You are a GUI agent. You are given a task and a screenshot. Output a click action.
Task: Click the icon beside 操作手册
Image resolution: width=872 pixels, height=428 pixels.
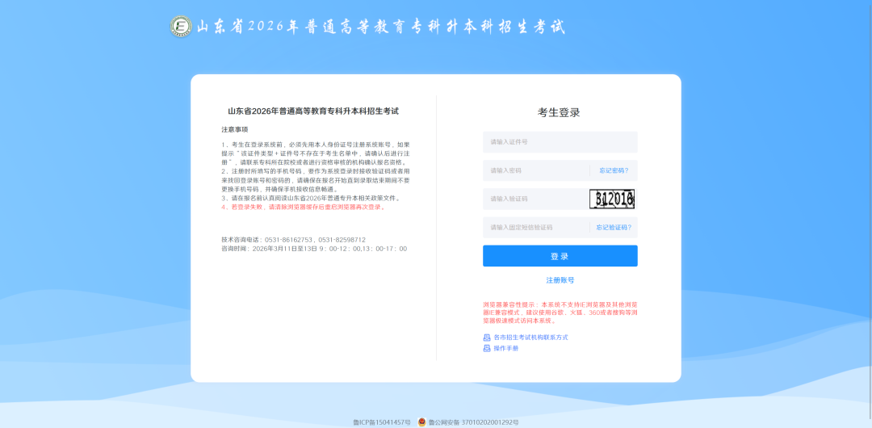pos(487,348)
